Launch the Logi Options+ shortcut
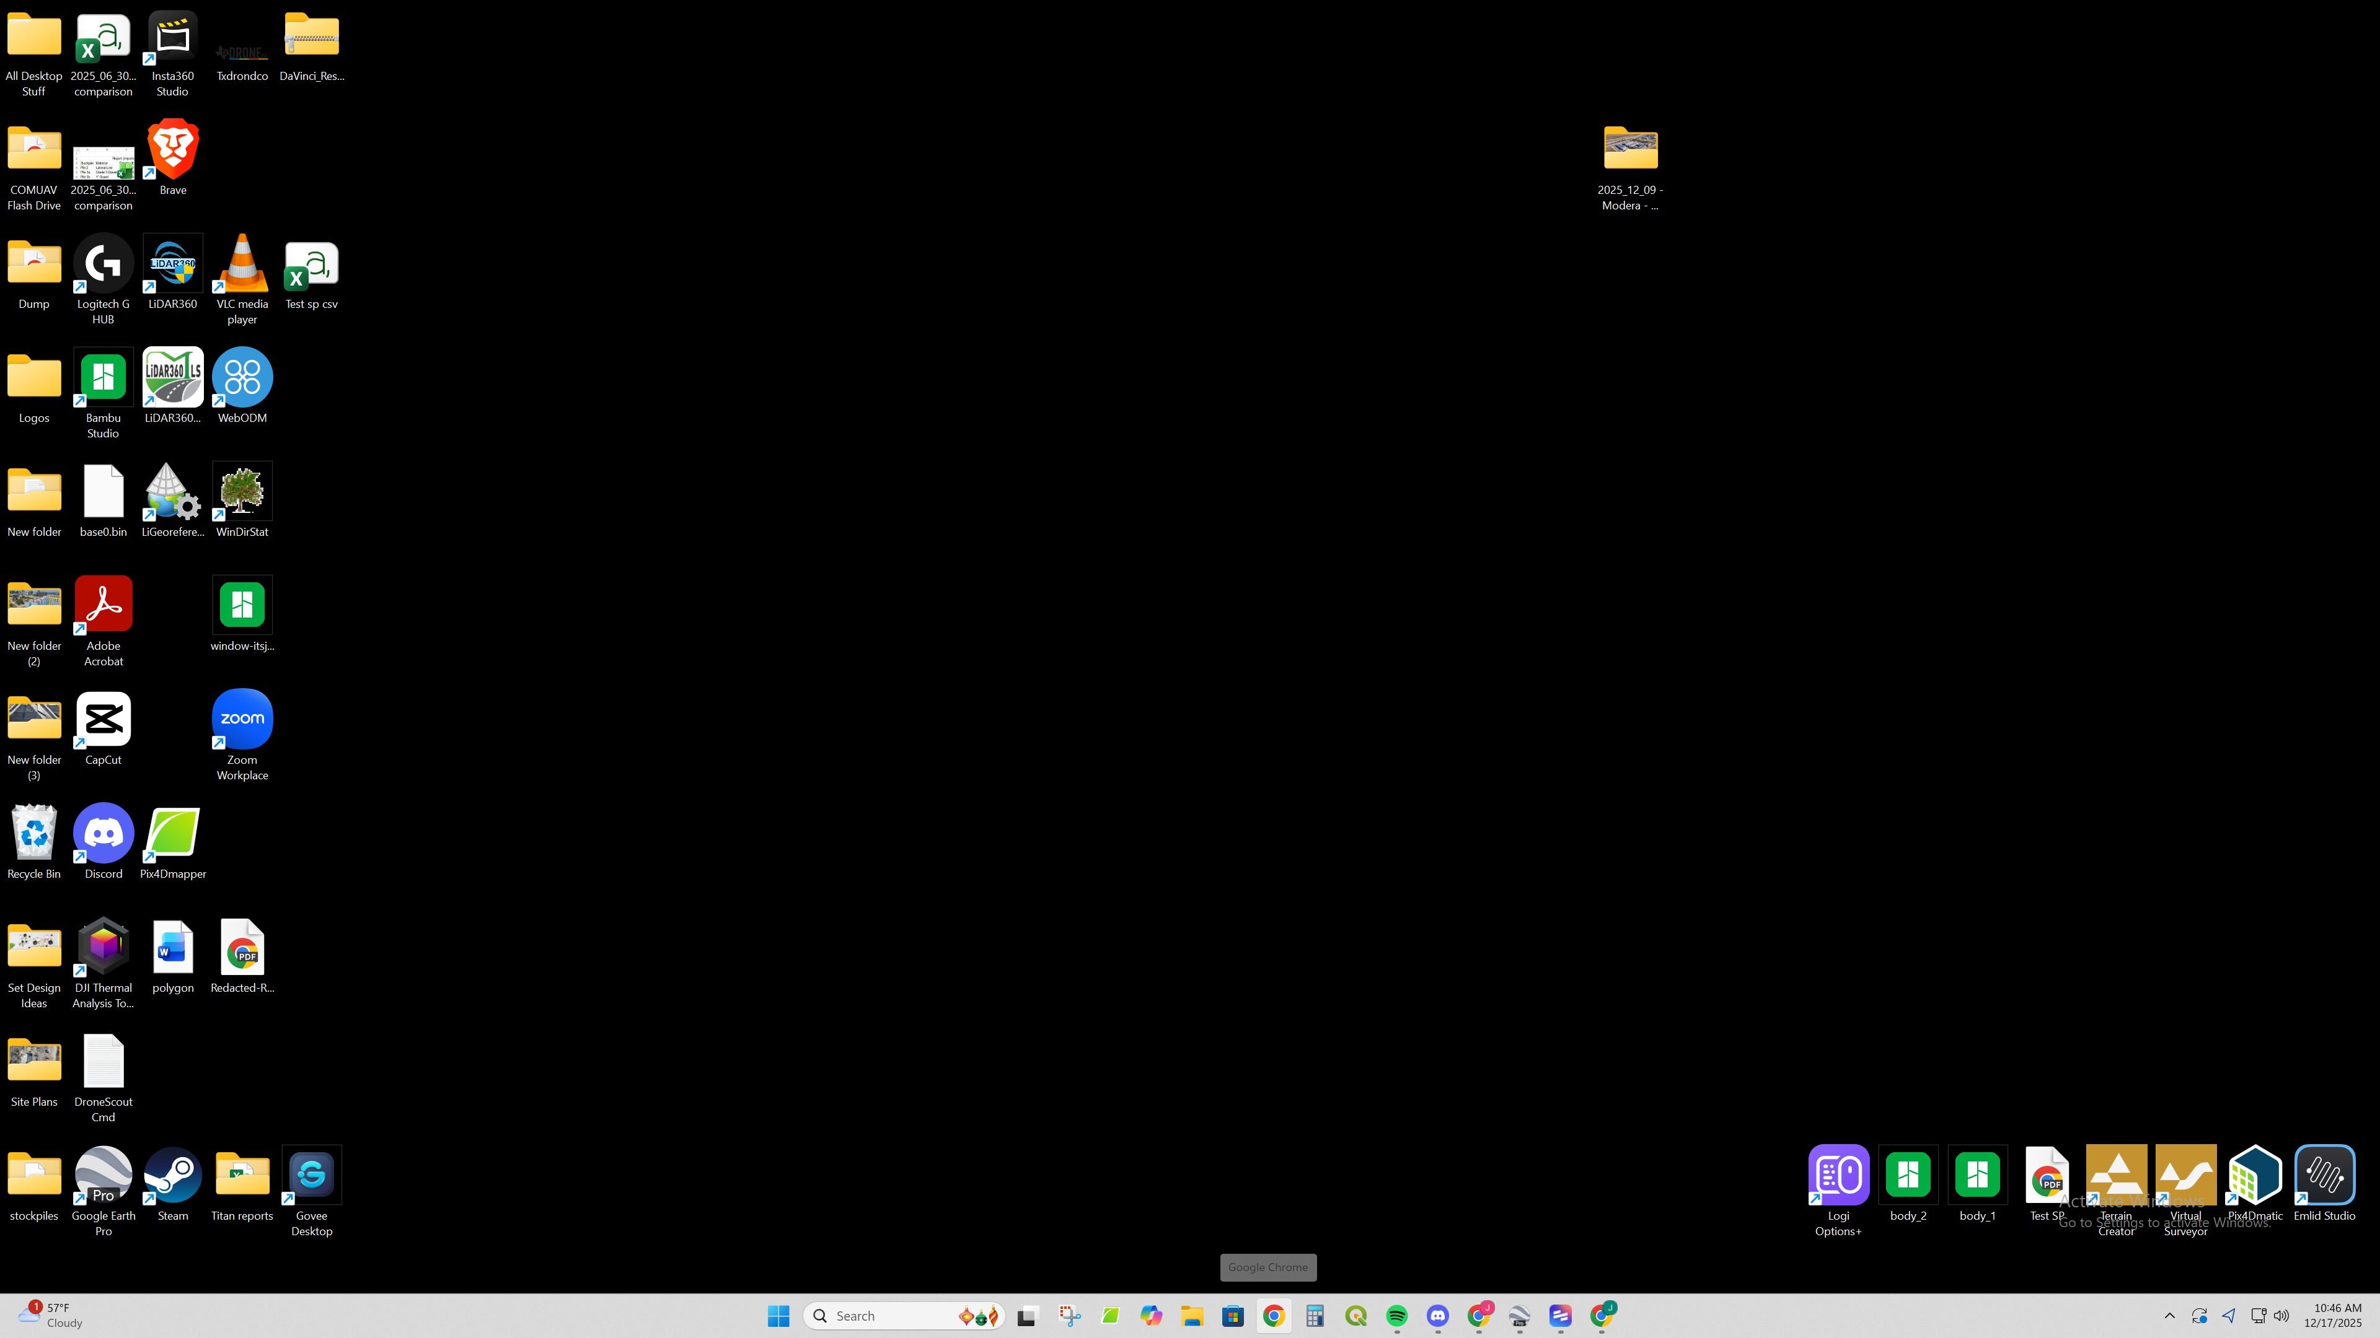This screenshot has width=2380, height=1338. 1838,1192
